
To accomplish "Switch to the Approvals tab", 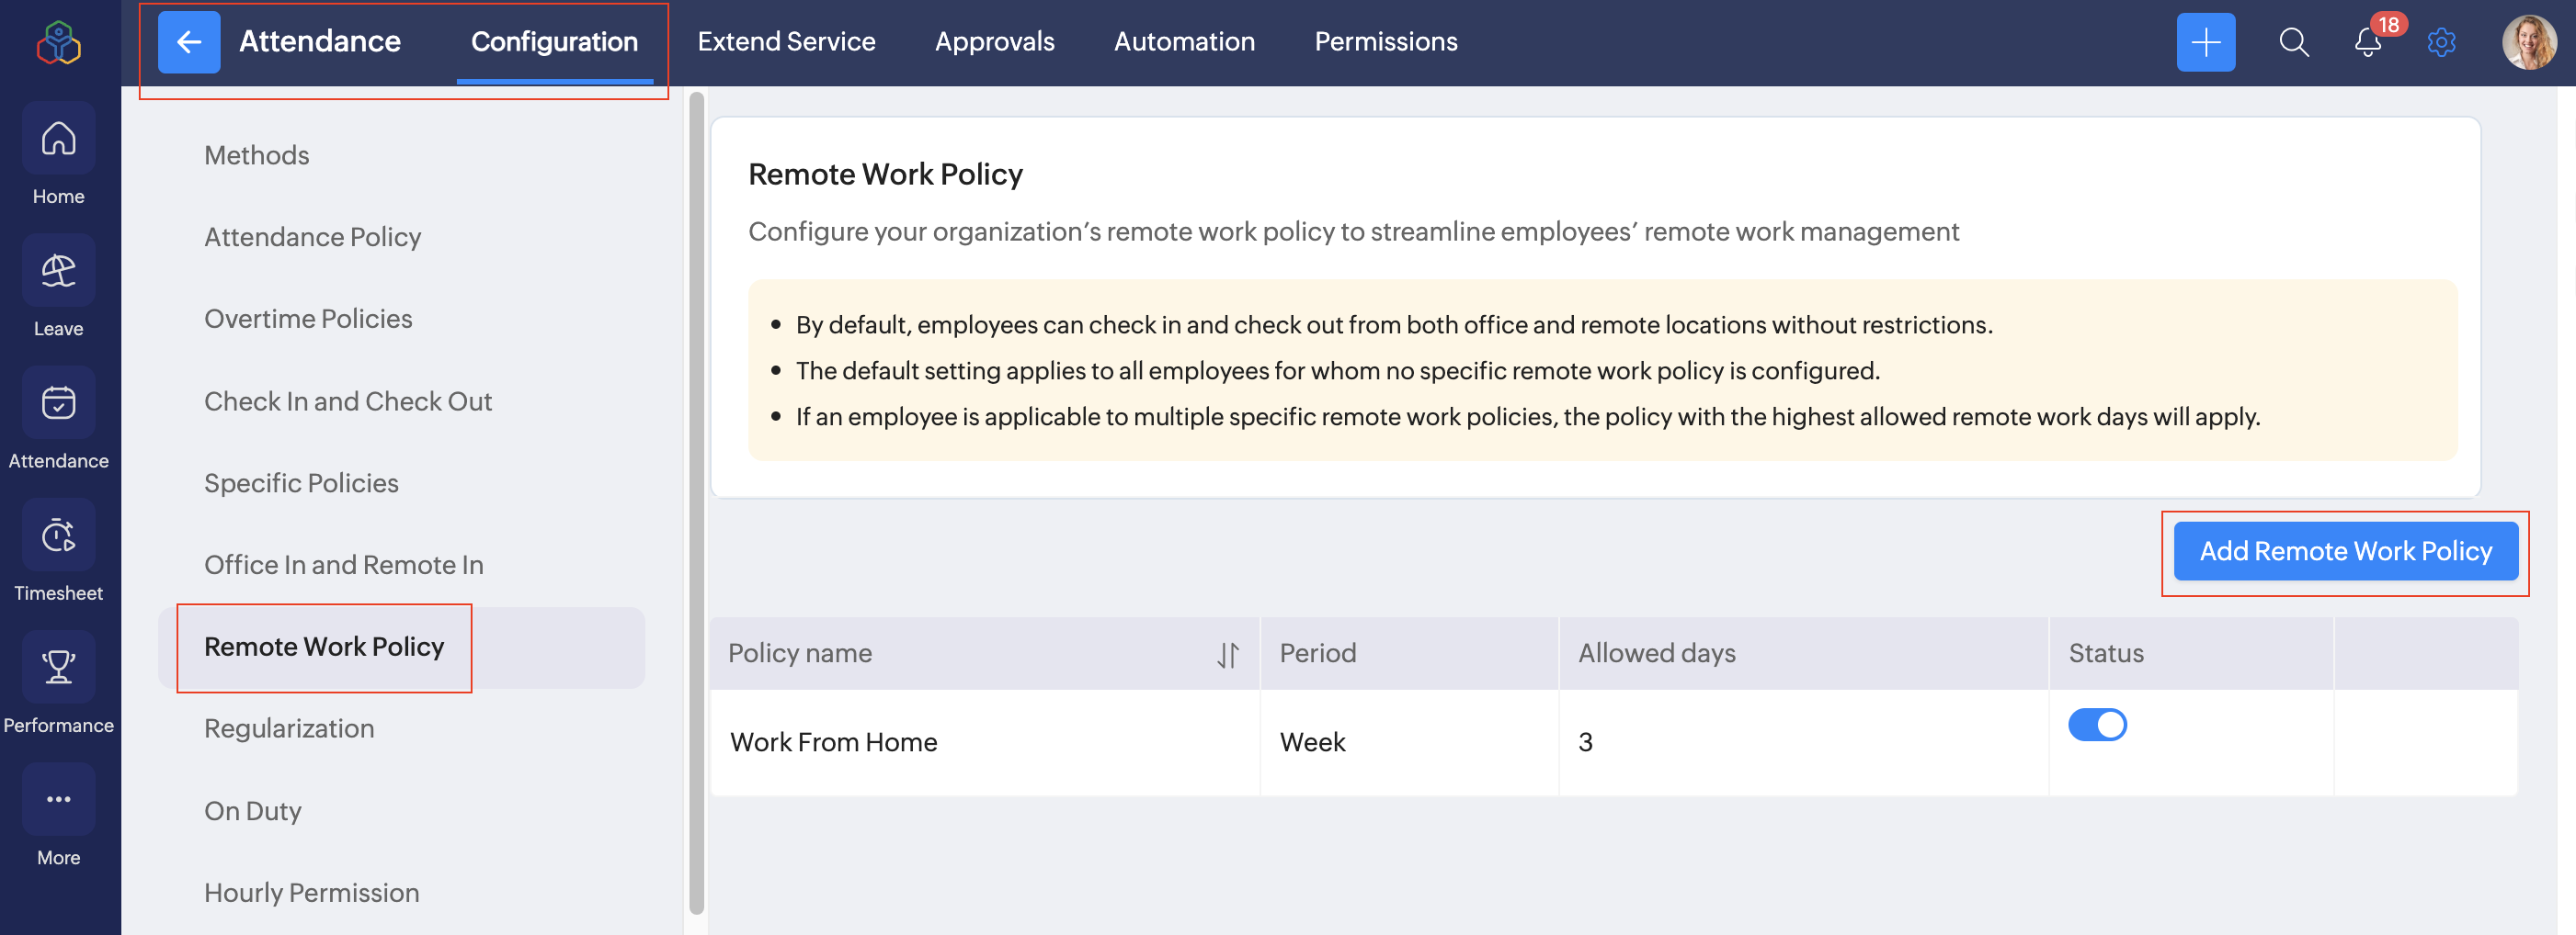I will 994,42.
